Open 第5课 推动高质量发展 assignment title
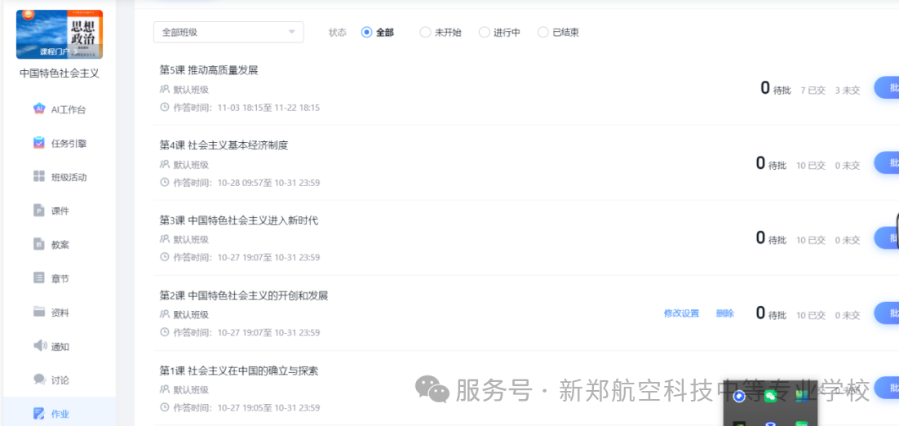Viewport: 899px width, 426px height. tap(209, 70)
